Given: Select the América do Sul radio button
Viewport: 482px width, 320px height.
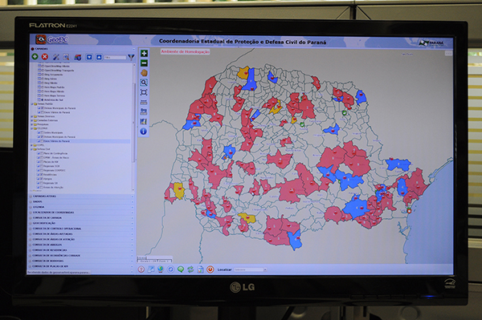Looking at the screenshot, I should [43, 99].
